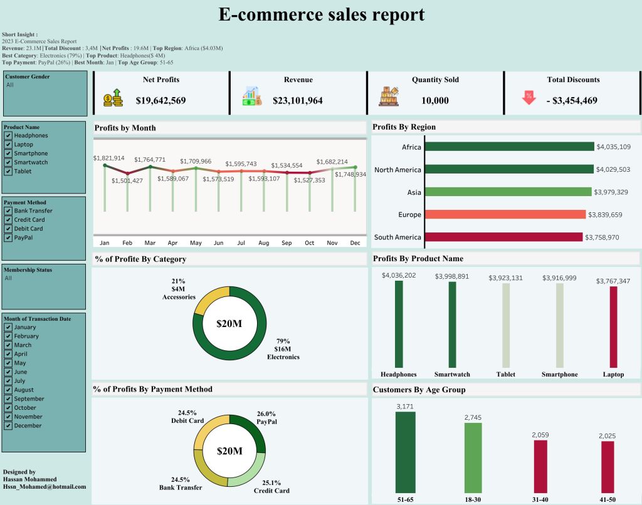Image resolution: width=642 pixels, height=505 pixels.
Task: Select the 51-65 age group bar
Action: (405, 451)
